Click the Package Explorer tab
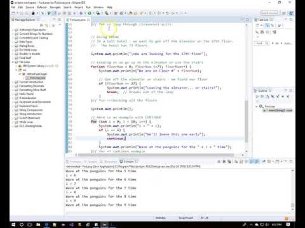The image size is (305, 228). (25, 20)
